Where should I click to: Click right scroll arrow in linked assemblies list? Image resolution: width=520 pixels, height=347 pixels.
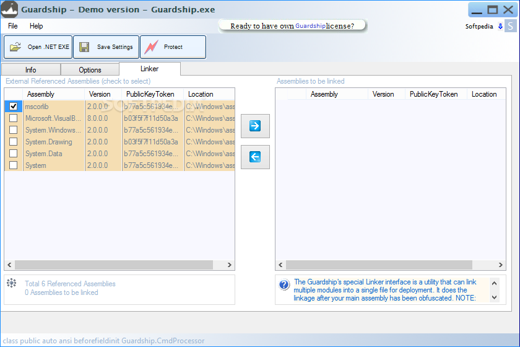pos(500,265)
